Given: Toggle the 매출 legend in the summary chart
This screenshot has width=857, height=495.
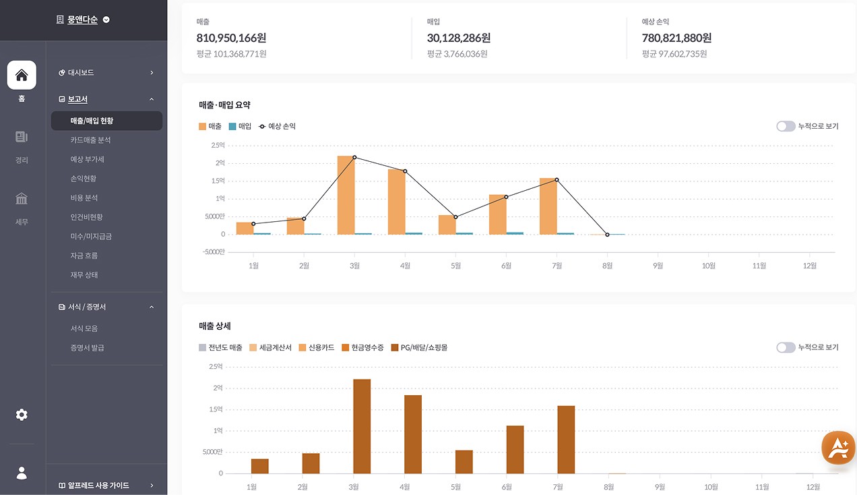Looking at the screenshot, I should 208,125.
